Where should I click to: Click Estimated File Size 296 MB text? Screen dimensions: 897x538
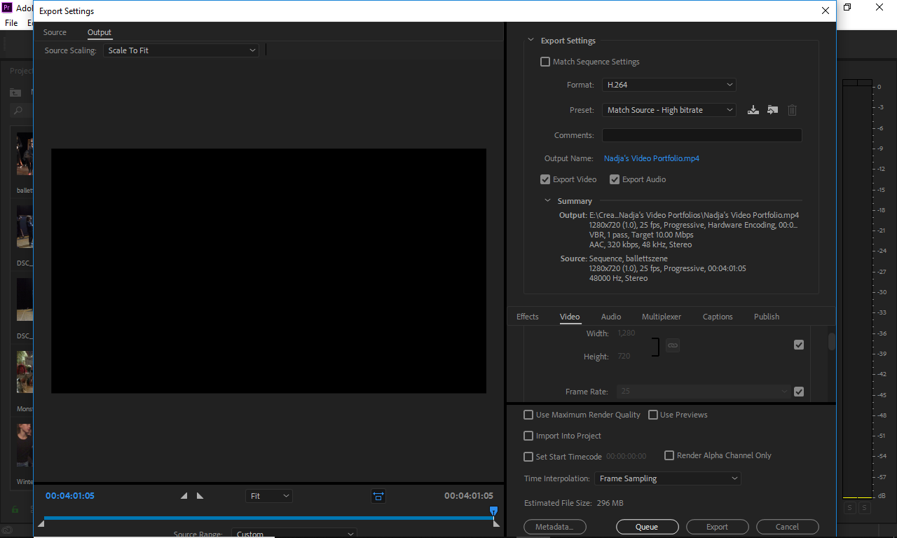[574, 503]
